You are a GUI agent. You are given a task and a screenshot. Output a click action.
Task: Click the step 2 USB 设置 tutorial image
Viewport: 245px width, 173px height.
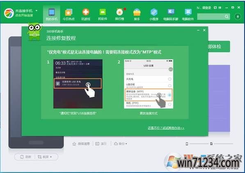click(149, 84)
